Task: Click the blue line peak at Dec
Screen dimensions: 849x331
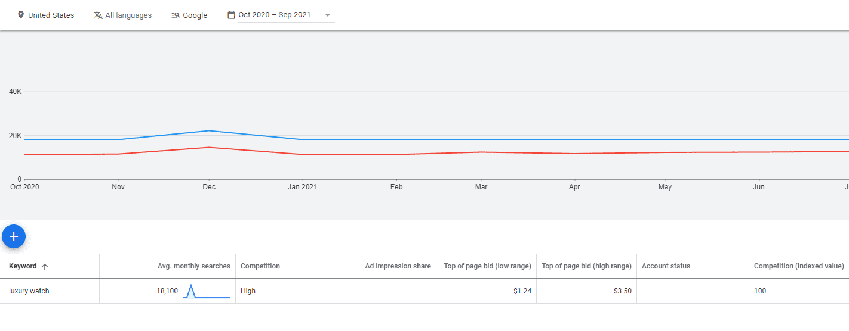Action: (x=208, y=130)
